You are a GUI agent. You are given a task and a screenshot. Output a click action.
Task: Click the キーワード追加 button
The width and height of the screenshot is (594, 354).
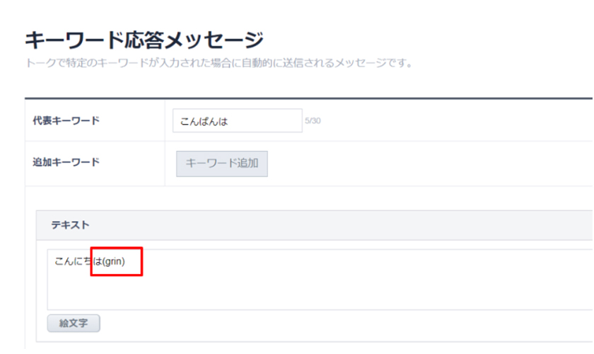pos(222,164)
